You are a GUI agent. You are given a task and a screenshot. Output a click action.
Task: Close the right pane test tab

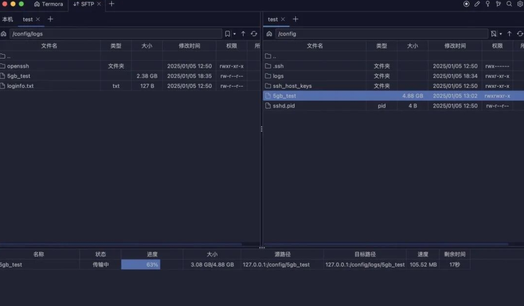pos(283,19)
